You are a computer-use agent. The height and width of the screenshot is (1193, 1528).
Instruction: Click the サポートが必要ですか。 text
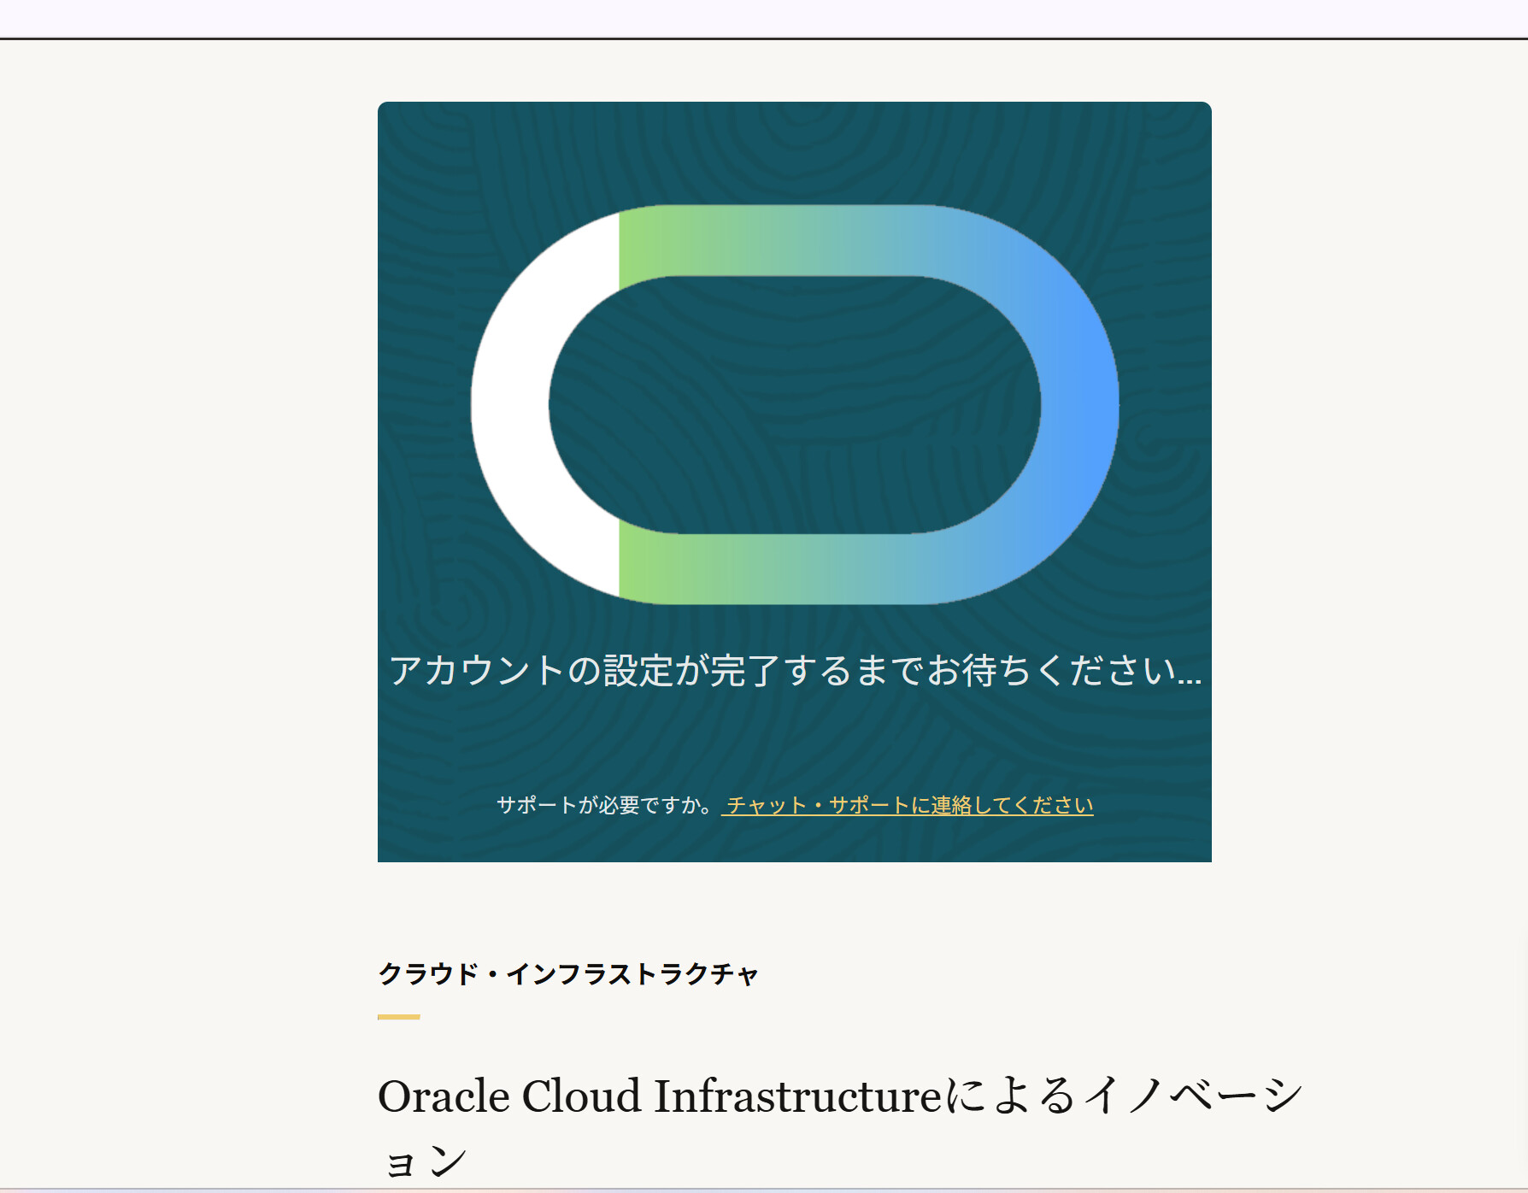coord(605,805)
